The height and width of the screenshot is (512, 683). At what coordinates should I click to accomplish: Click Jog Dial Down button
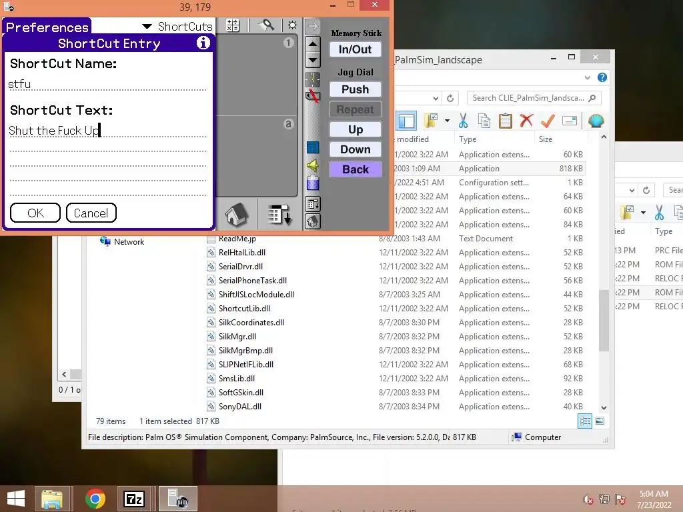pos(356,149)
